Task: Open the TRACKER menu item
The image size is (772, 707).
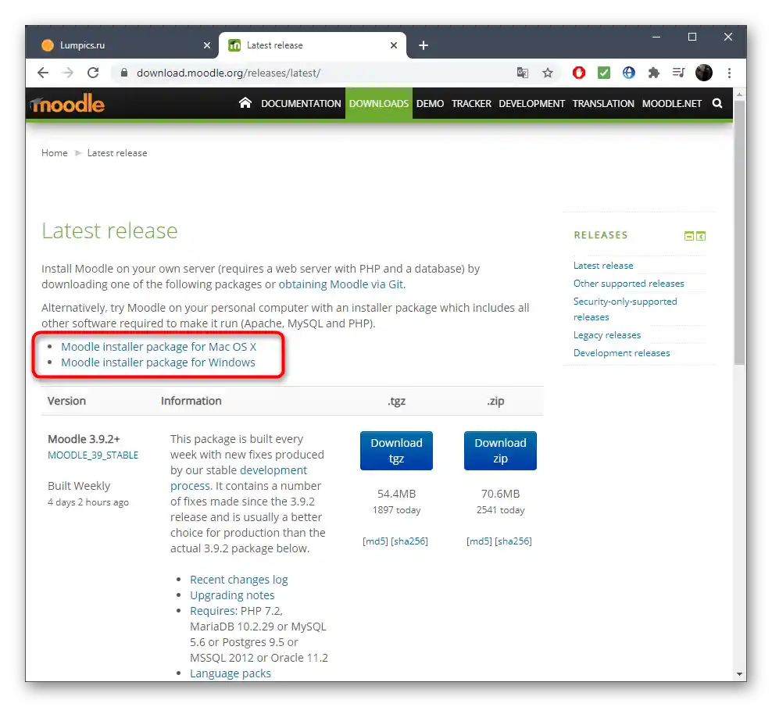Action: tap(471, 103)
